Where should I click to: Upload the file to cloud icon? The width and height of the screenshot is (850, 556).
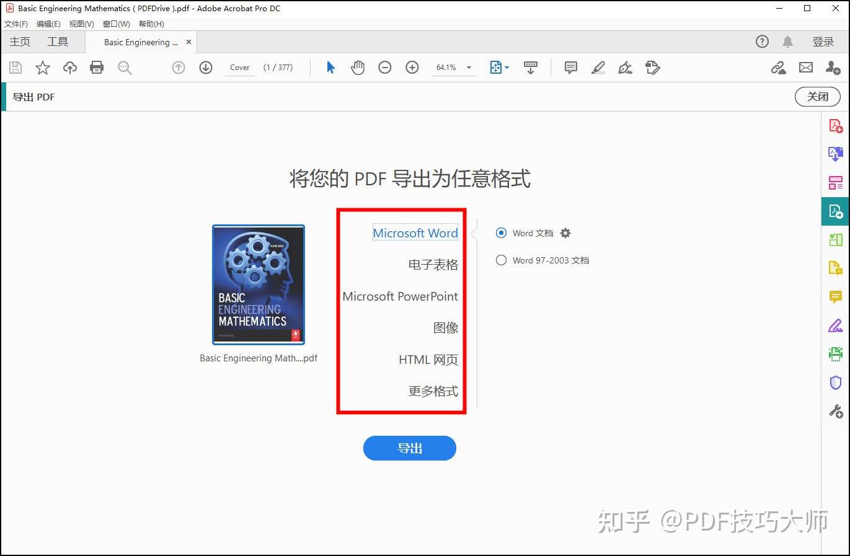(70, 68)
